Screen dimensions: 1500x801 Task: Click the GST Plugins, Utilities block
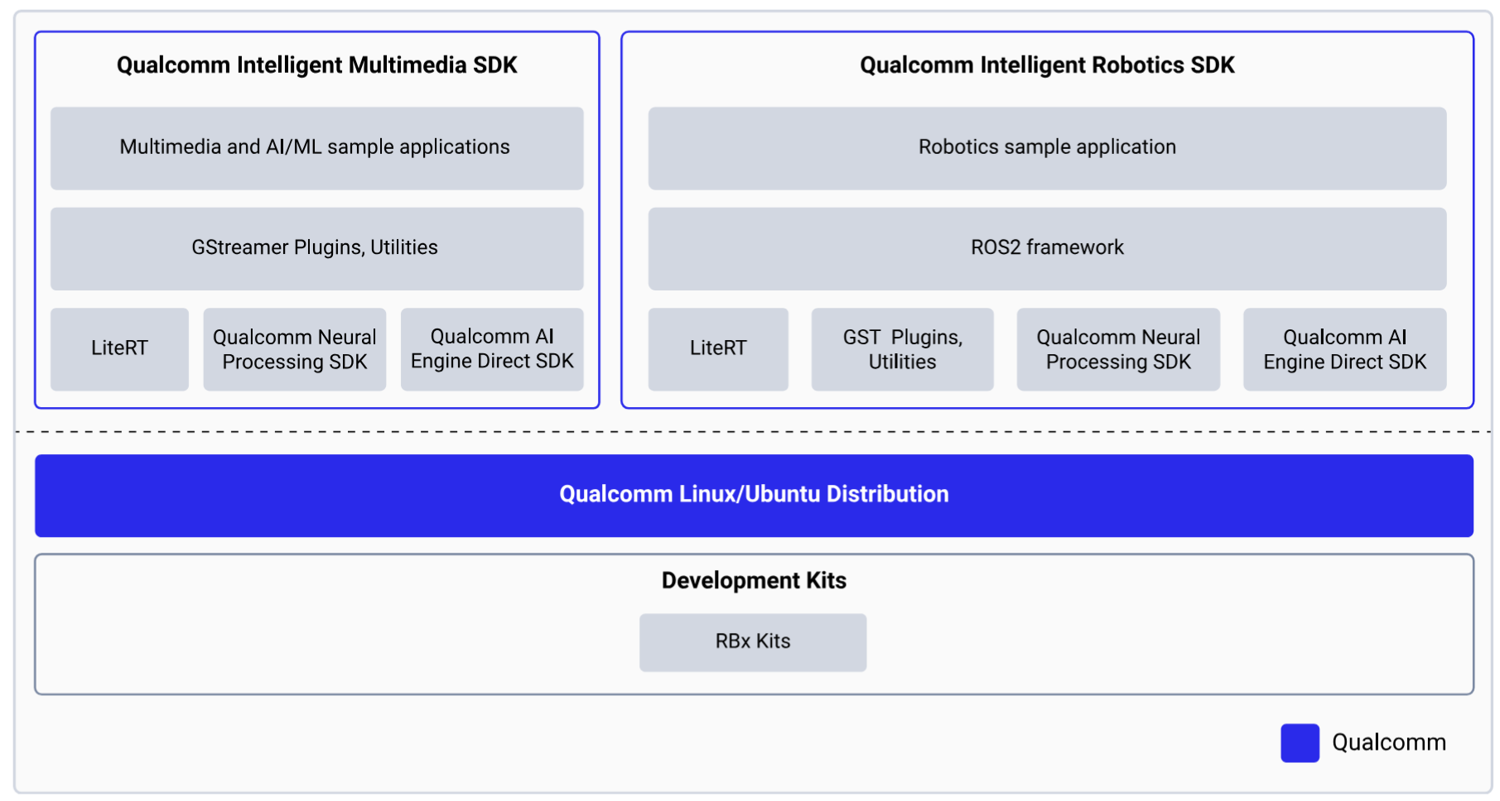902,349
